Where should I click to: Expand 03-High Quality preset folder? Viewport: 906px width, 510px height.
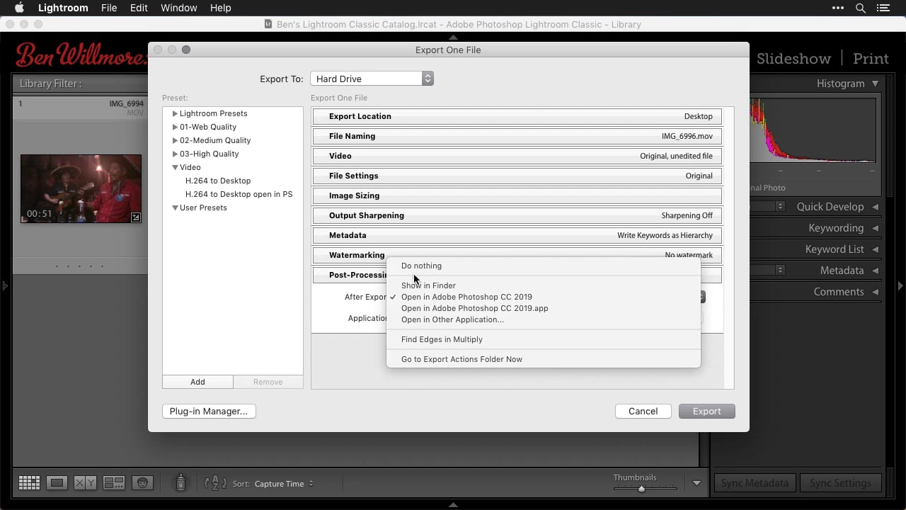click(x=175, y=154)
